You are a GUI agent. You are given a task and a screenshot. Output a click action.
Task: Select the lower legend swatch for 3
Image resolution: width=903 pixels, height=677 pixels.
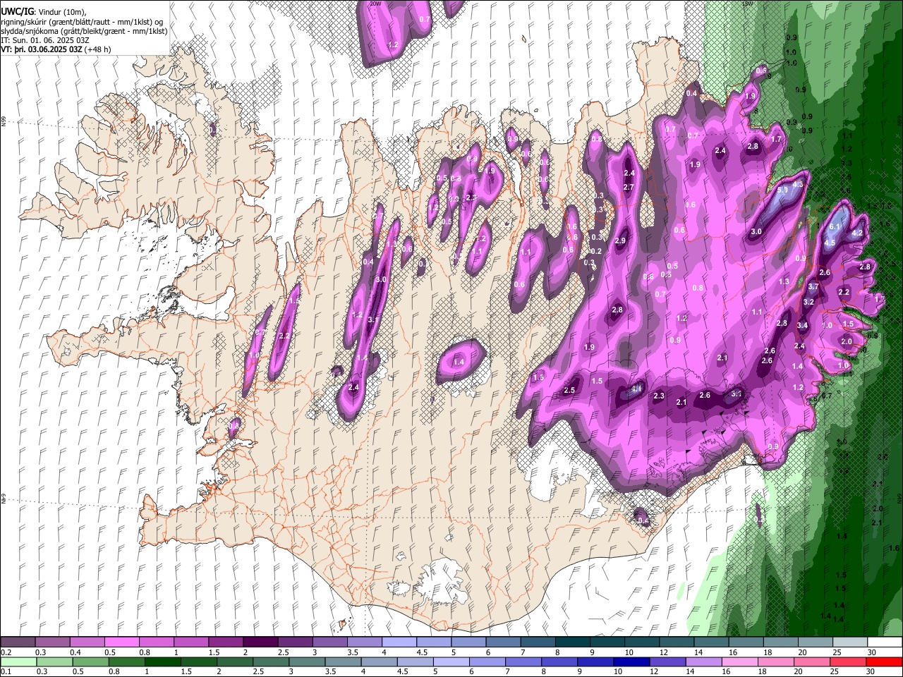307,661
